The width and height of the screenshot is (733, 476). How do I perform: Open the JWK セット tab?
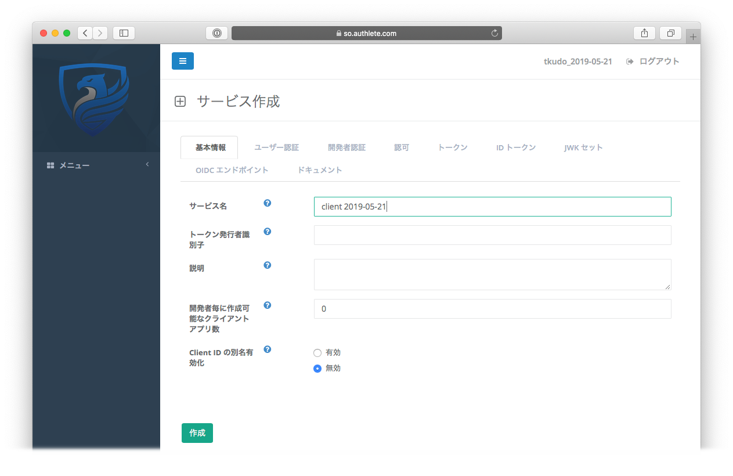(583, 147)
